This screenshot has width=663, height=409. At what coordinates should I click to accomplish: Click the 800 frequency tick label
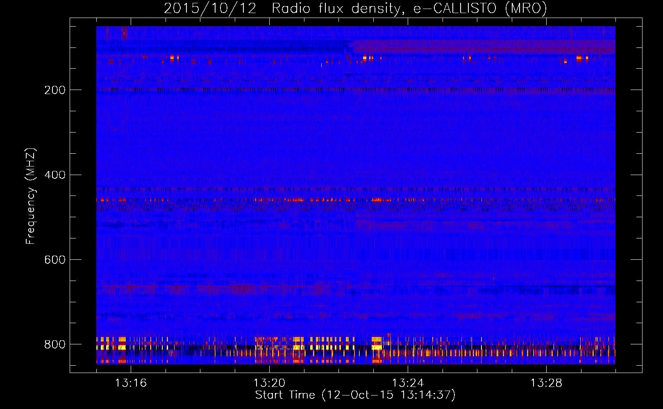click(55, 344)
